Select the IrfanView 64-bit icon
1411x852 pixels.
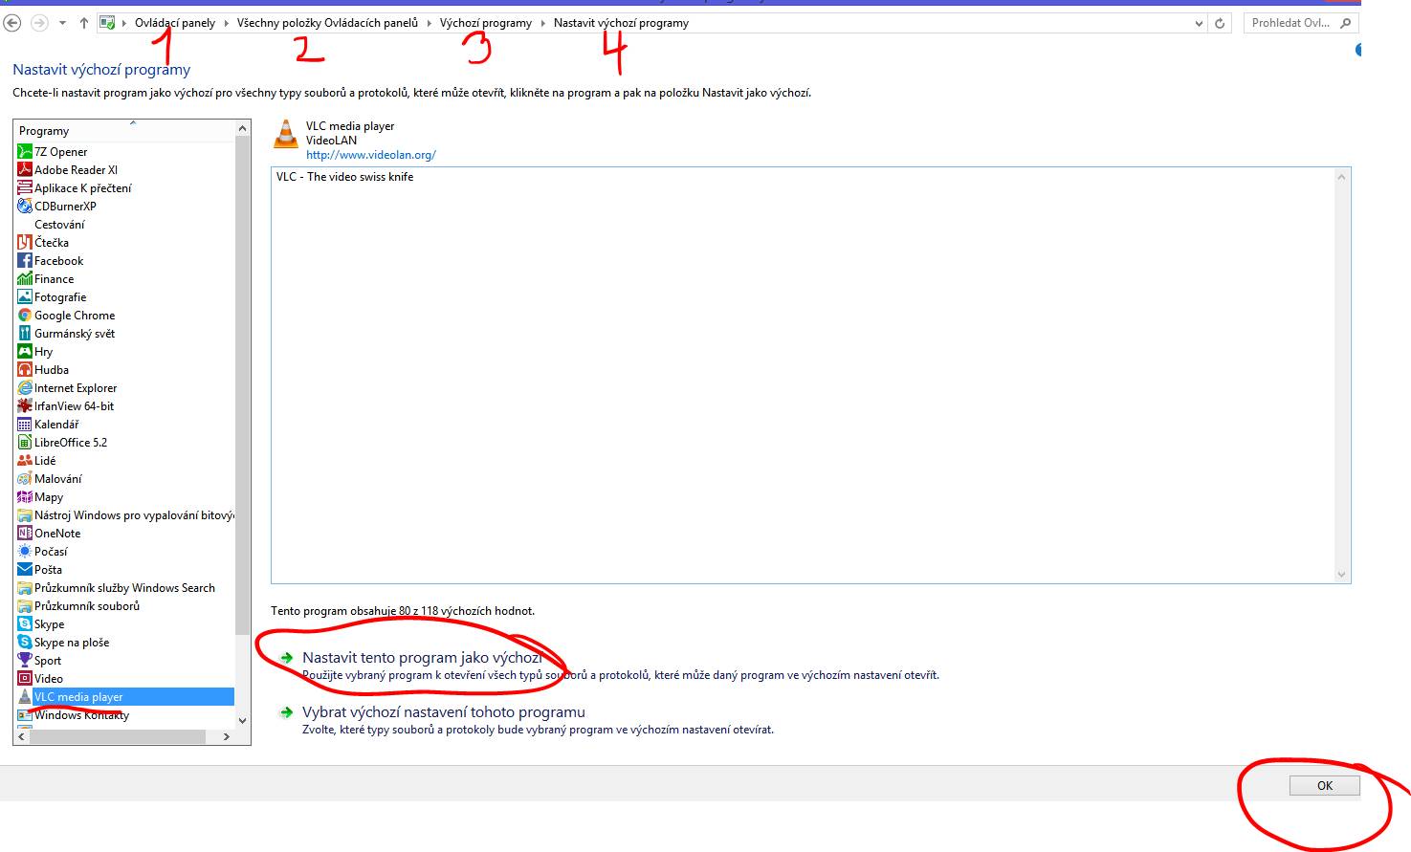tap(25, 405)
